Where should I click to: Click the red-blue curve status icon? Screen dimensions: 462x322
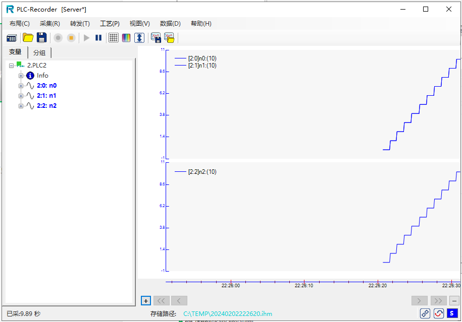point(438,313)
